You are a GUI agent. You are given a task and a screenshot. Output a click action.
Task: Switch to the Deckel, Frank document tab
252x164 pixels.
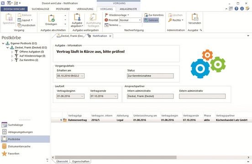pos(70,36)
